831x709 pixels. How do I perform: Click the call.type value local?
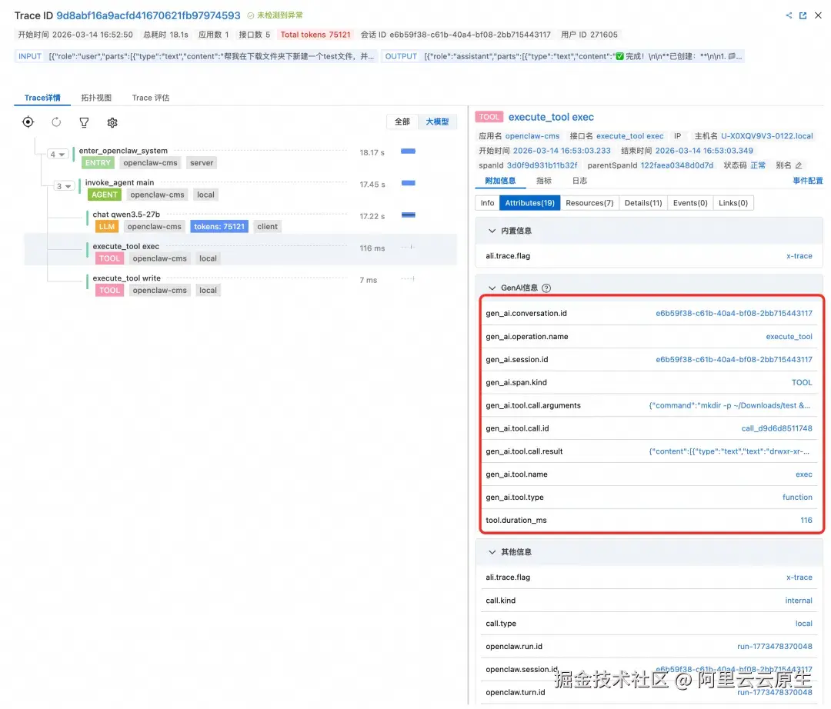pos(803,624)
